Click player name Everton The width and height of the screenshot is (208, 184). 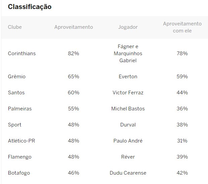coord(128,77)
